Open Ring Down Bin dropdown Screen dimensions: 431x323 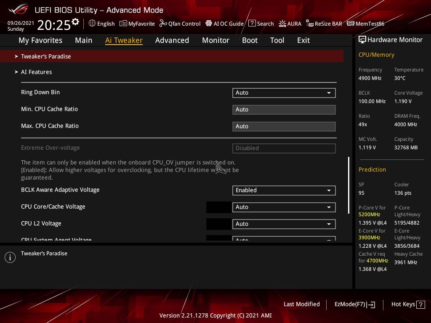click(284, 93)
